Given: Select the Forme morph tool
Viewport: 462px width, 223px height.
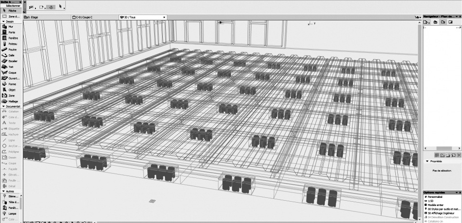Looking at the screenshot, I should (11, 84).
